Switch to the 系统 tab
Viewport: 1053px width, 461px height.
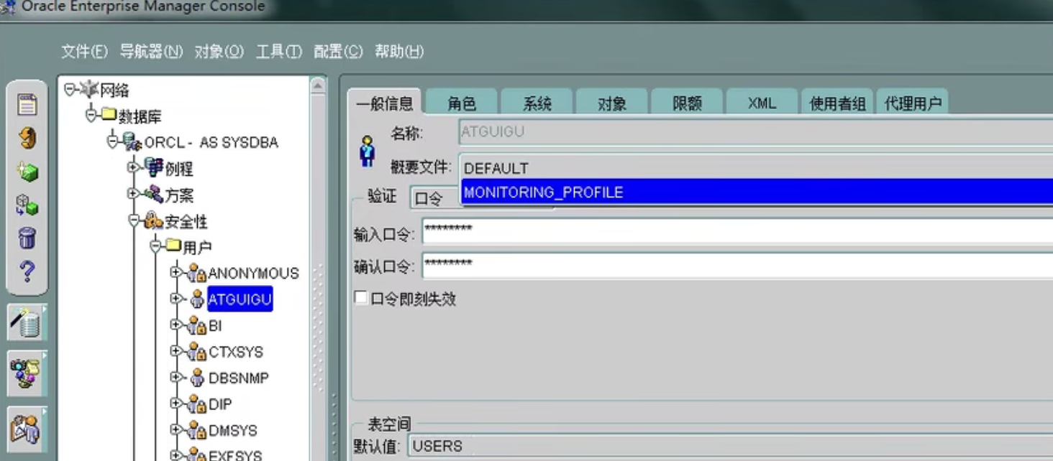(x=537, y=103)
